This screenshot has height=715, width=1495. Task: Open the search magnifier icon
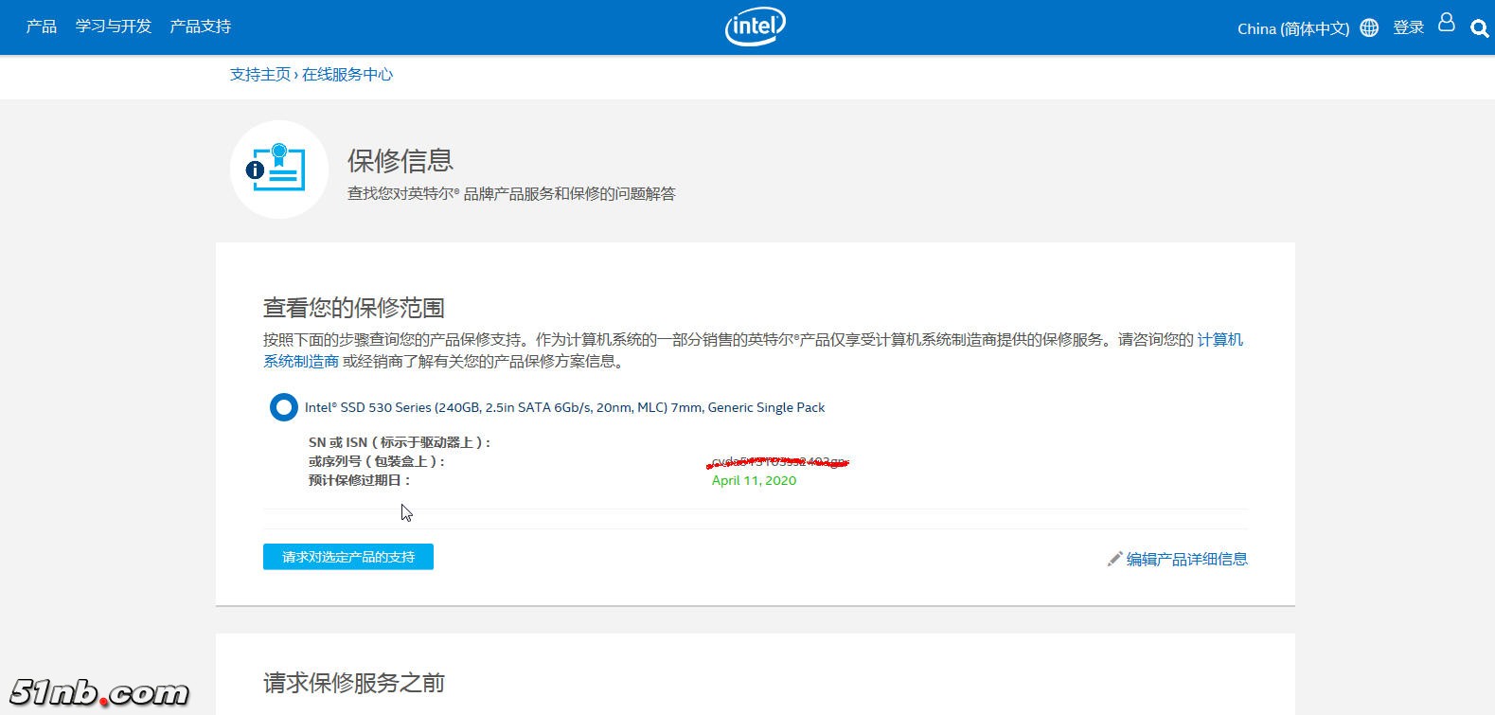pos(1479,28)
